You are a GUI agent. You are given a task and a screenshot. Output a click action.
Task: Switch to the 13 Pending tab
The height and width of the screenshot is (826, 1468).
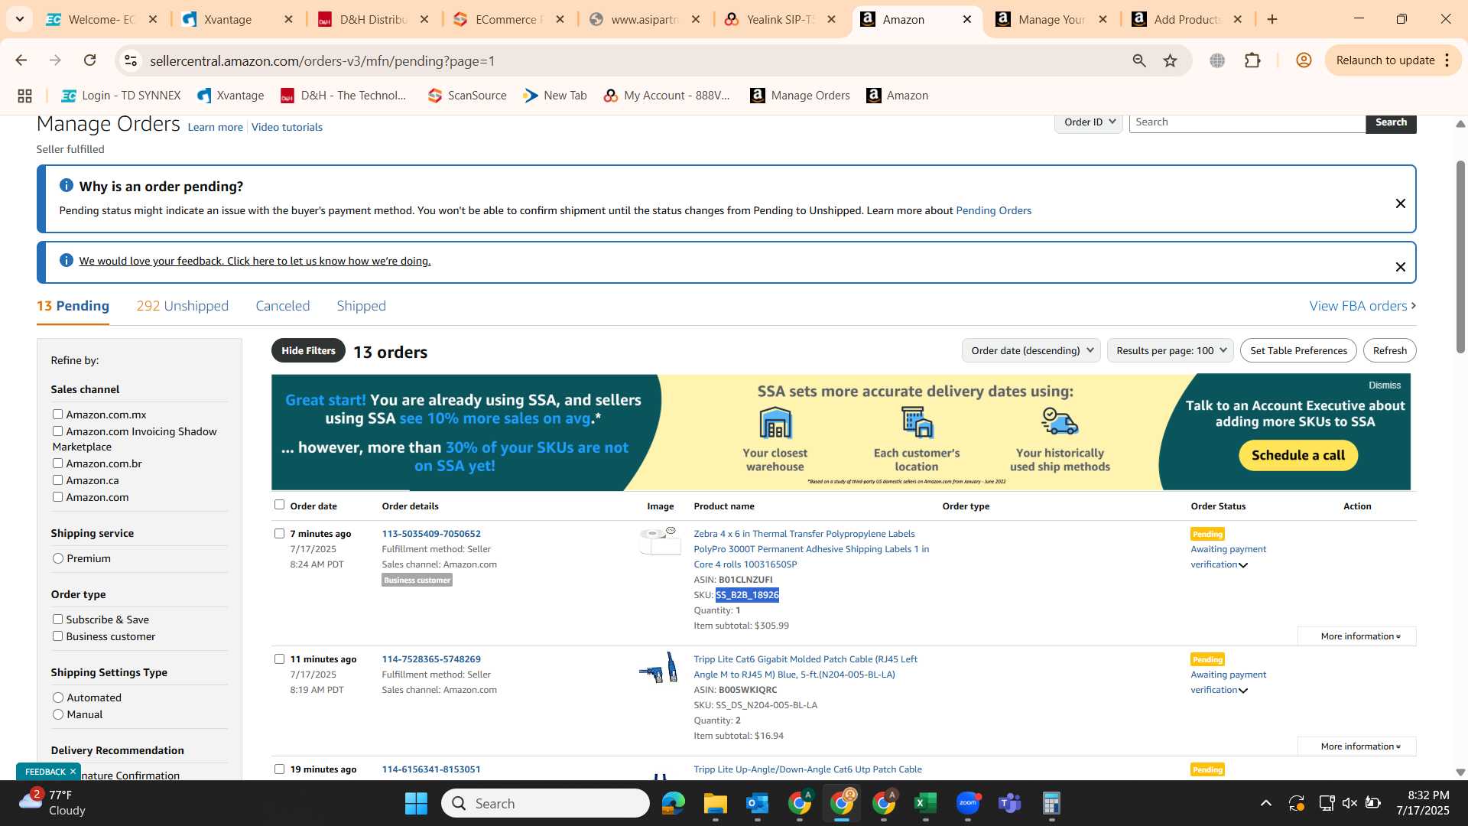[x=73, y=306]
